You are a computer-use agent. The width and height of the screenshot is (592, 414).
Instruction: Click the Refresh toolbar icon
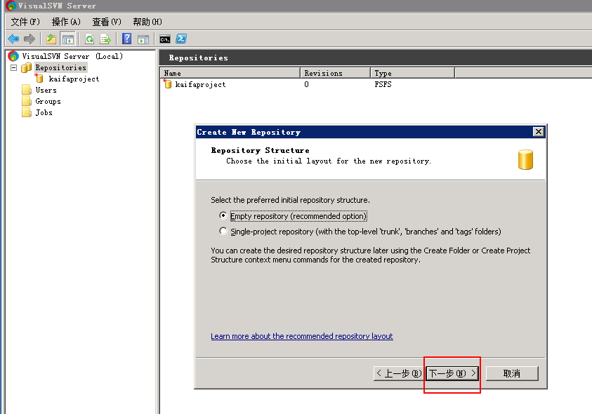click(89, 39)
